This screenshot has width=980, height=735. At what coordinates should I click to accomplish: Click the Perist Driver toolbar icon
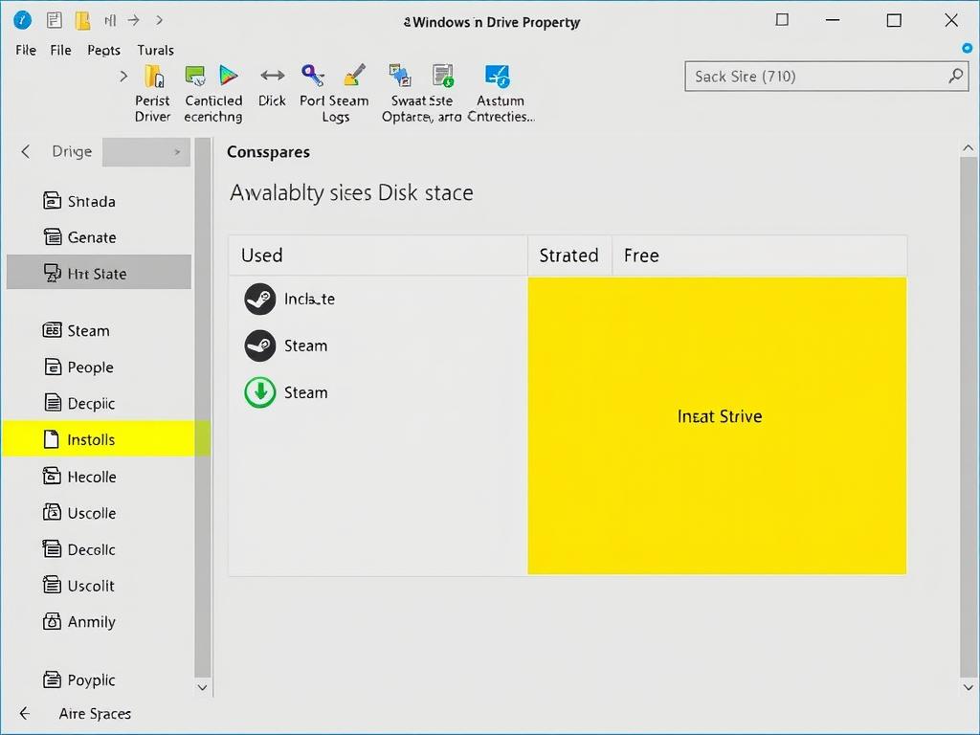153,77
